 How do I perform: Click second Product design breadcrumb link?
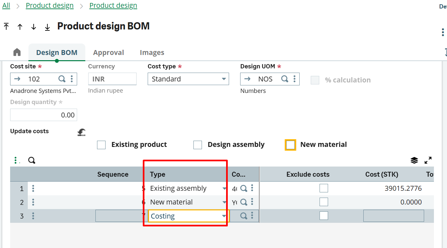click(x=113, y=6)
